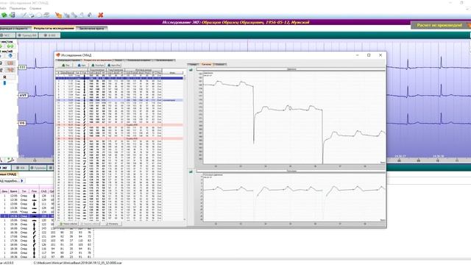Click the R marker in left panel

tap(4, 77)
